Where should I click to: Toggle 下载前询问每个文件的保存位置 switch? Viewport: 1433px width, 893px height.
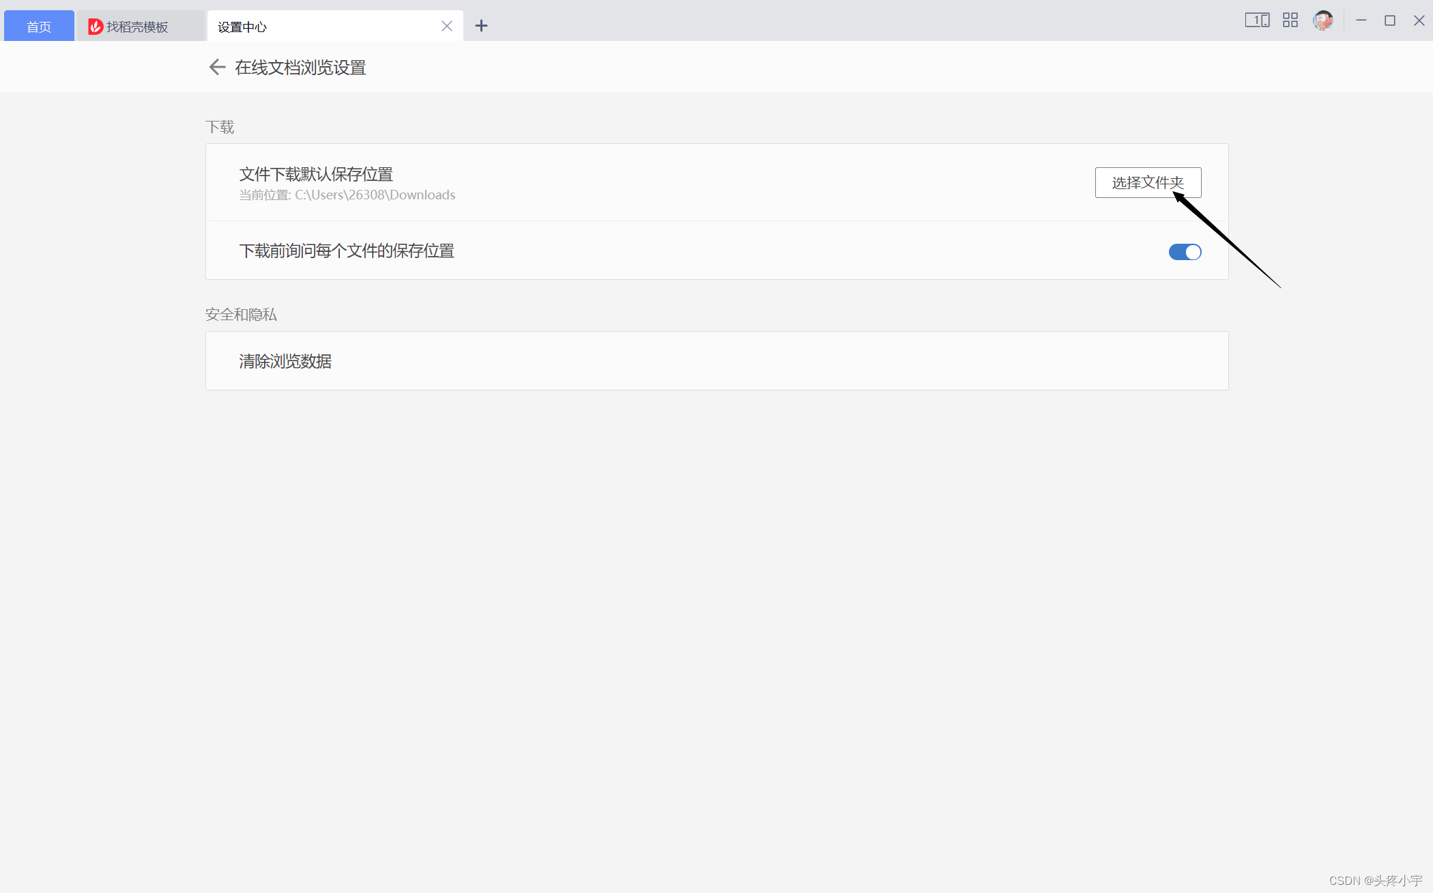tap(1185, 252)
